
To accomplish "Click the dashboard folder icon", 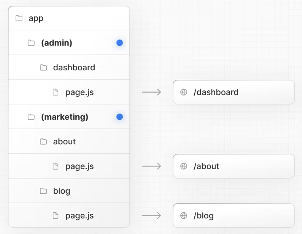I will click(x=43, y=68).
